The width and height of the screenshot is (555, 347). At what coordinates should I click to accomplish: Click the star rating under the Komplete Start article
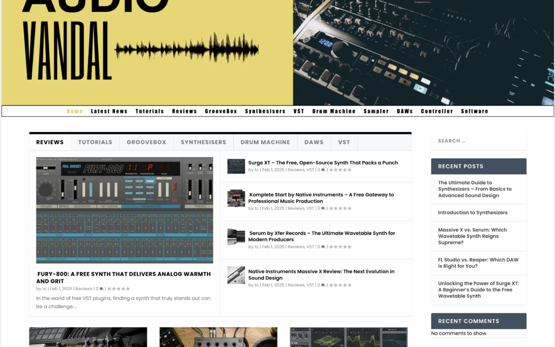(340, 208)
